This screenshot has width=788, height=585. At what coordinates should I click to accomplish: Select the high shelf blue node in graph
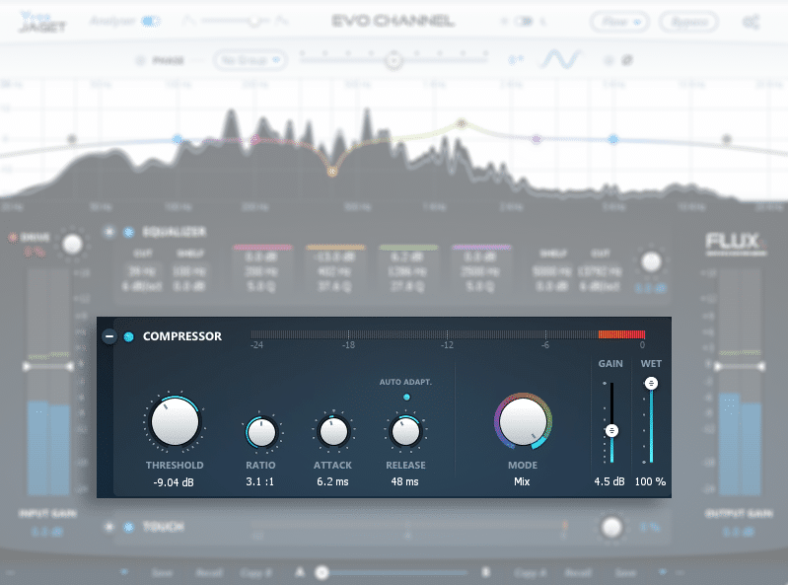613,139
